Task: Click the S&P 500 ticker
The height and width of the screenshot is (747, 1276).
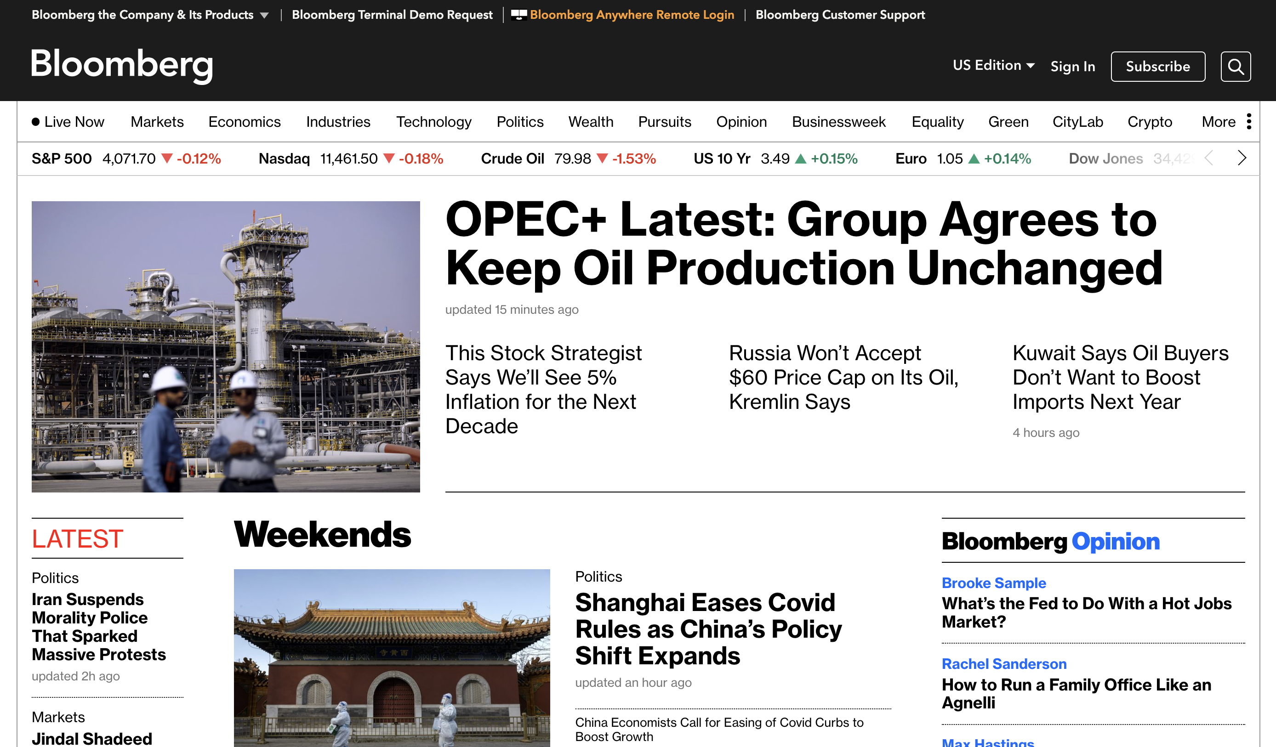Action: click(x=126, y=158)
